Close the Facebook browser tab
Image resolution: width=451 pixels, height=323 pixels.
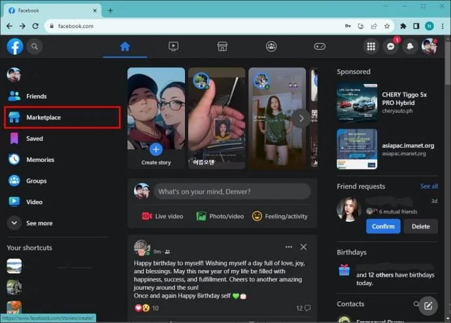coord(95,10)
